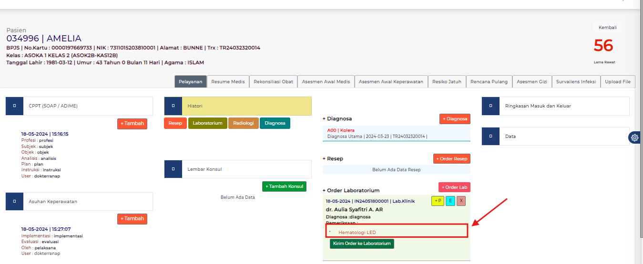This screenshot has height=264, width=643.
Task: Select the Survailens Infeksi tab
Action: (x=576, y=82)
